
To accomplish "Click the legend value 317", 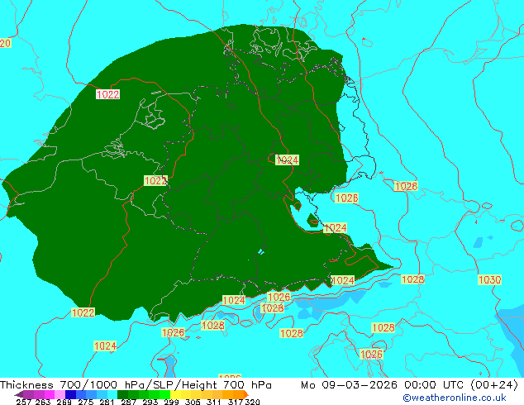I will pos(236,402).
